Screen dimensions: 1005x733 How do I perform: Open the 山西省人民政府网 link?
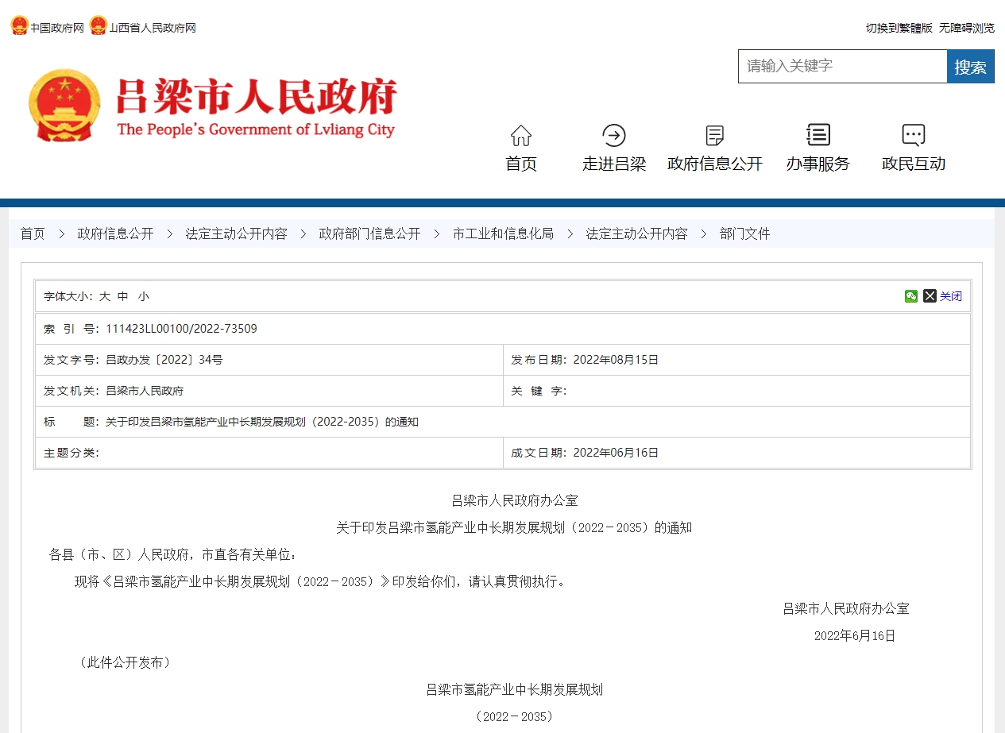coord(153,28)
